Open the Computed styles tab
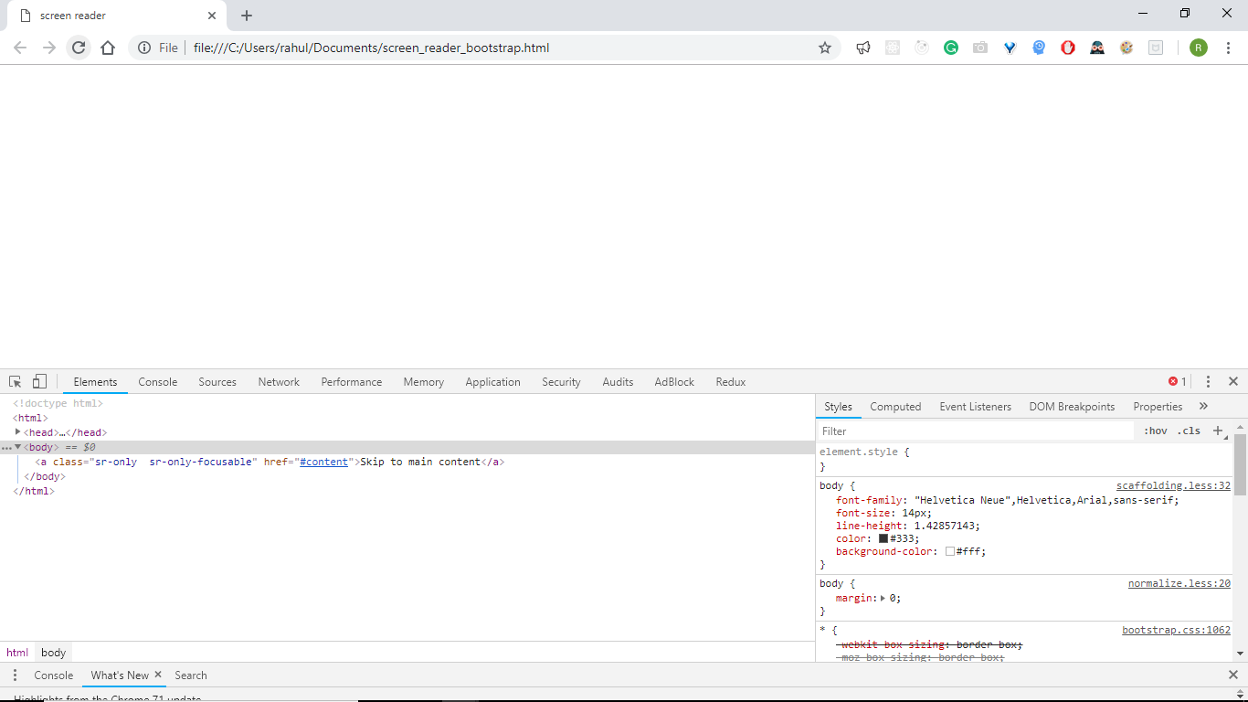Viewport: 1248px width, 702px height. (895, 407)
